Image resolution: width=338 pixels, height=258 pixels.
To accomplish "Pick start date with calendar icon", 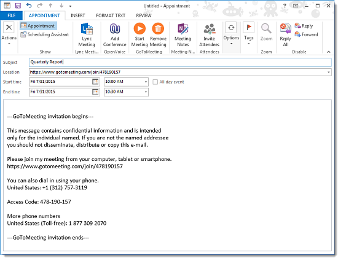I will (x=95, y=82).
